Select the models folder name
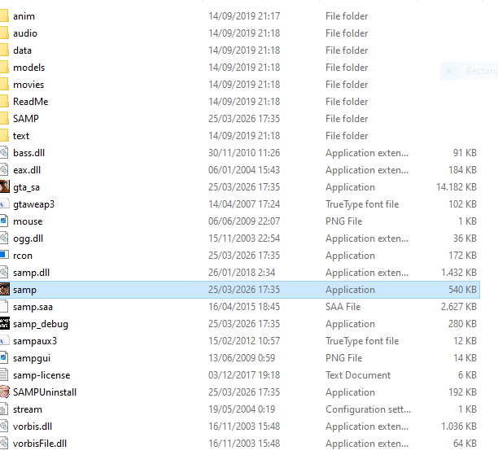The width and height of the screenshot is (498, 455). pyautogui.click(x=29, y=68)
